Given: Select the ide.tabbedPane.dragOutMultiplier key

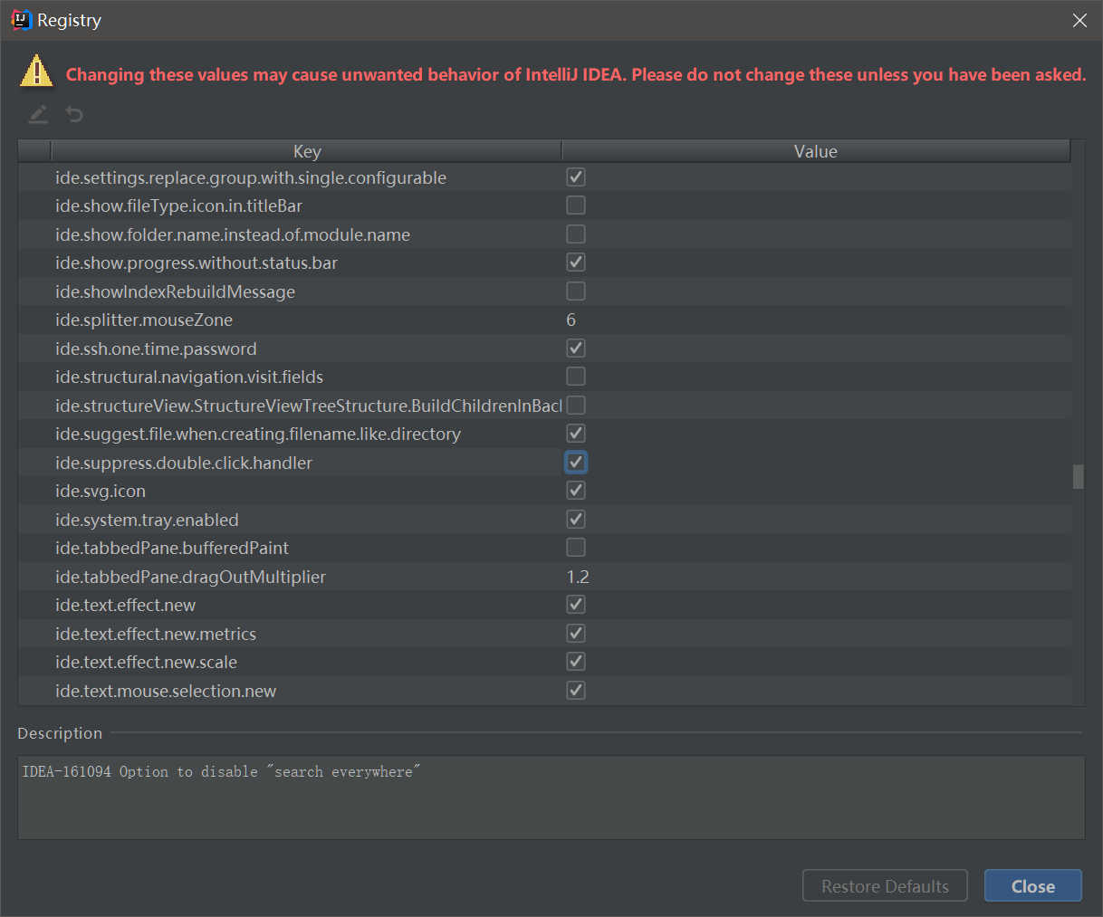Looking at the screenshot, I should coord(190,577).
